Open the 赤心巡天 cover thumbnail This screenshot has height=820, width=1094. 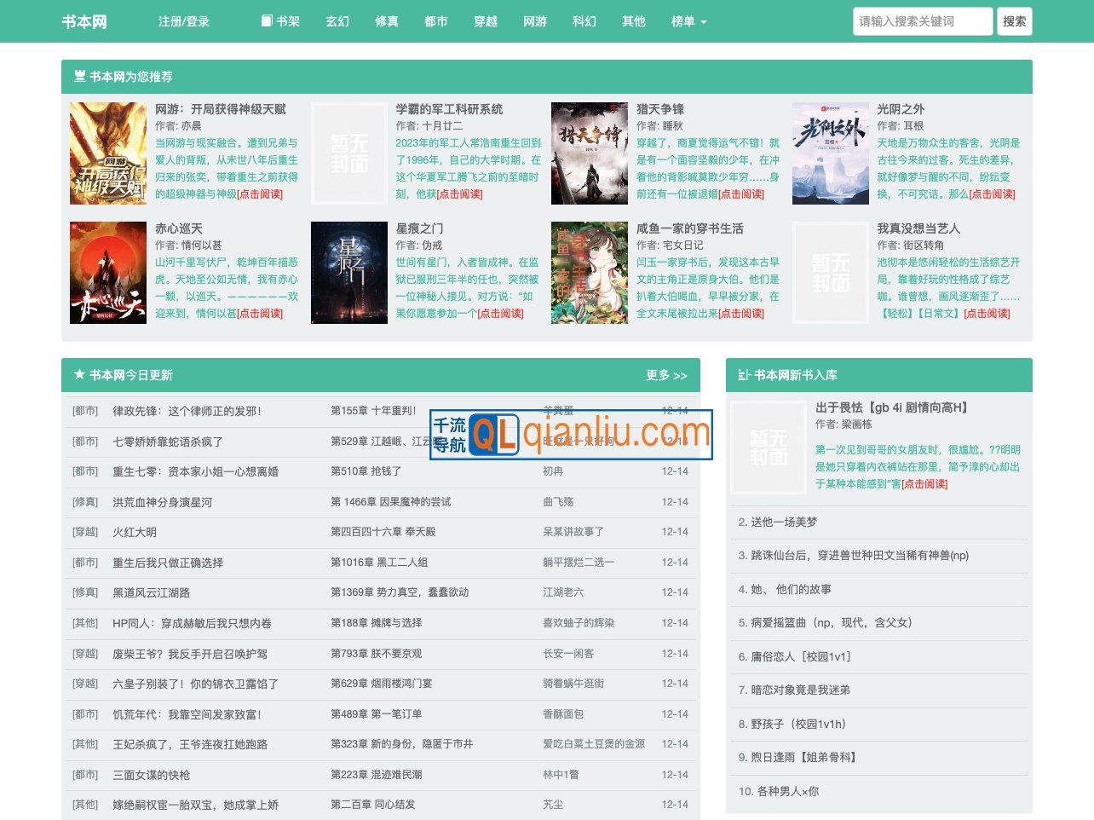[x=108, y=273]
